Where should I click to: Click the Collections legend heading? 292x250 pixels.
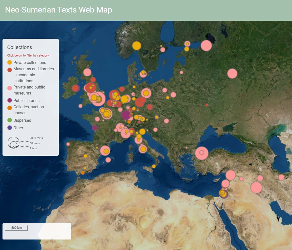click(x=19, y=47)
